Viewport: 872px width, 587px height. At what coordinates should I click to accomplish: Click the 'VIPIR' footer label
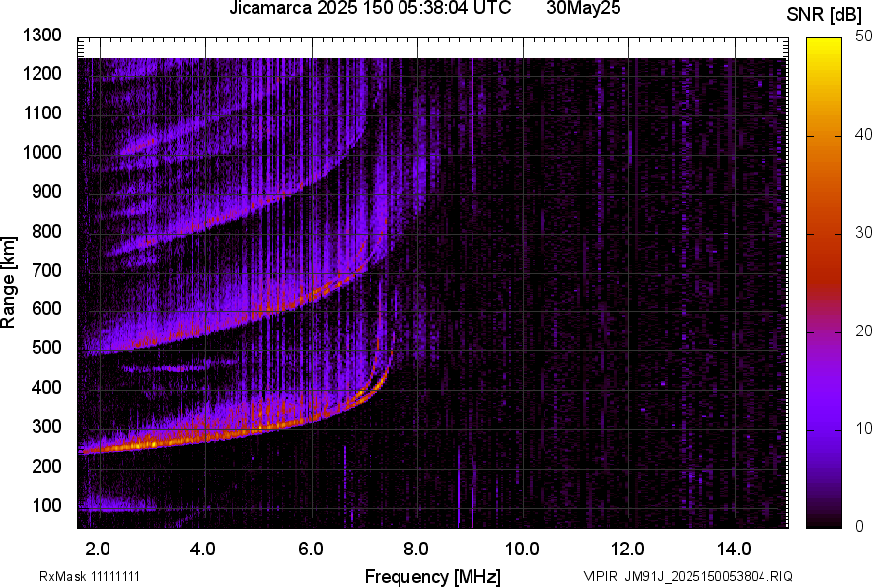(x=600, y=576)
